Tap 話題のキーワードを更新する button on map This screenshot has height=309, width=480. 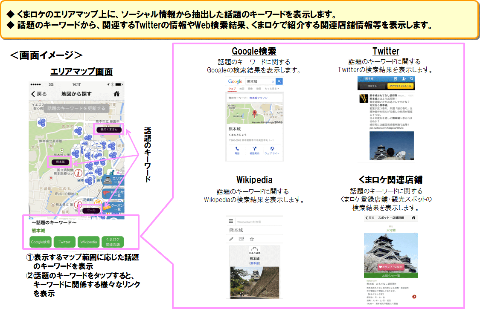(76, 108)
